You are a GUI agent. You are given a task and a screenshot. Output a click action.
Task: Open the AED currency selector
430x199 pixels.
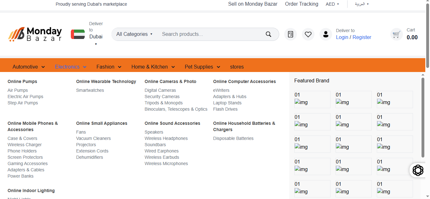coord(332,4)
